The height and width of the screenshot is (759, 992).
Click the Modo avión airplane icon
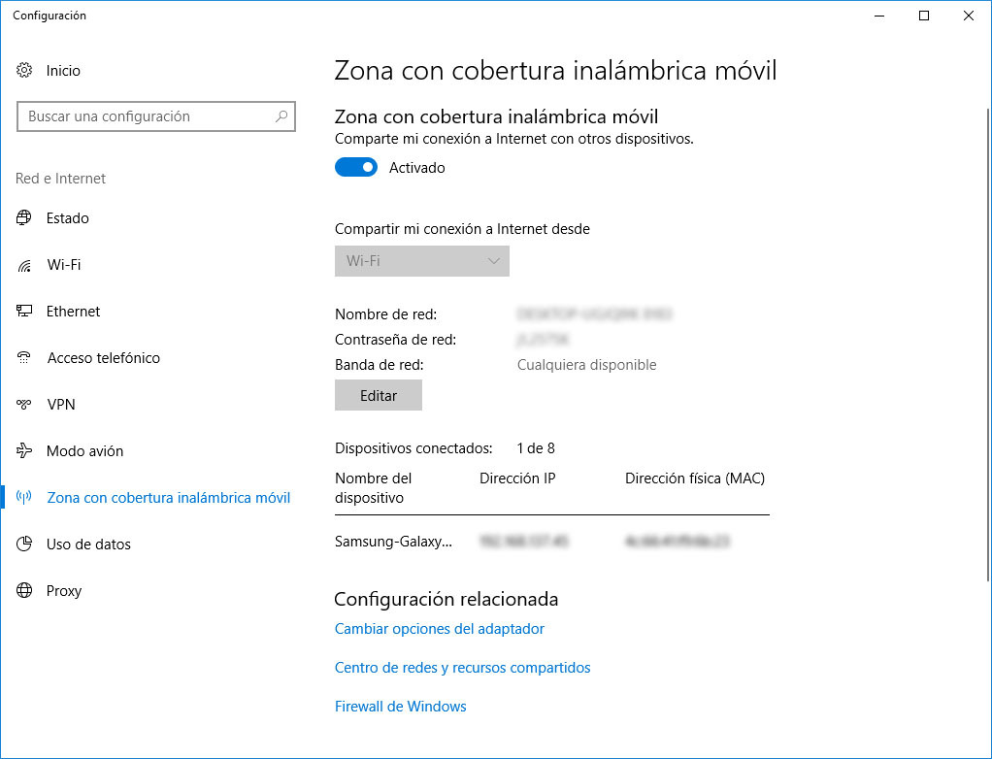click(23, 450)
